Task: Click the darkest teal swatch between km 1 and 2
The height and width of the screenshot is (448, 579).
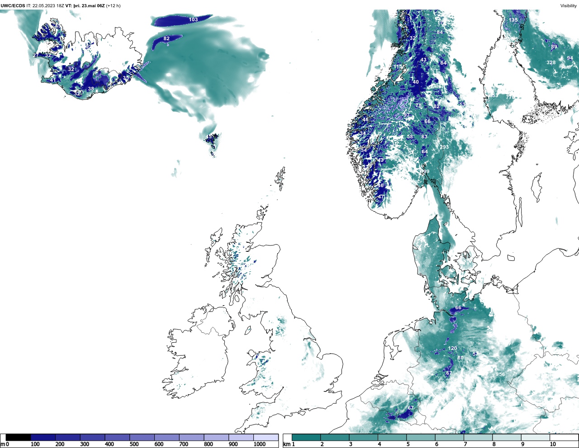Action: tap(306, 438)
